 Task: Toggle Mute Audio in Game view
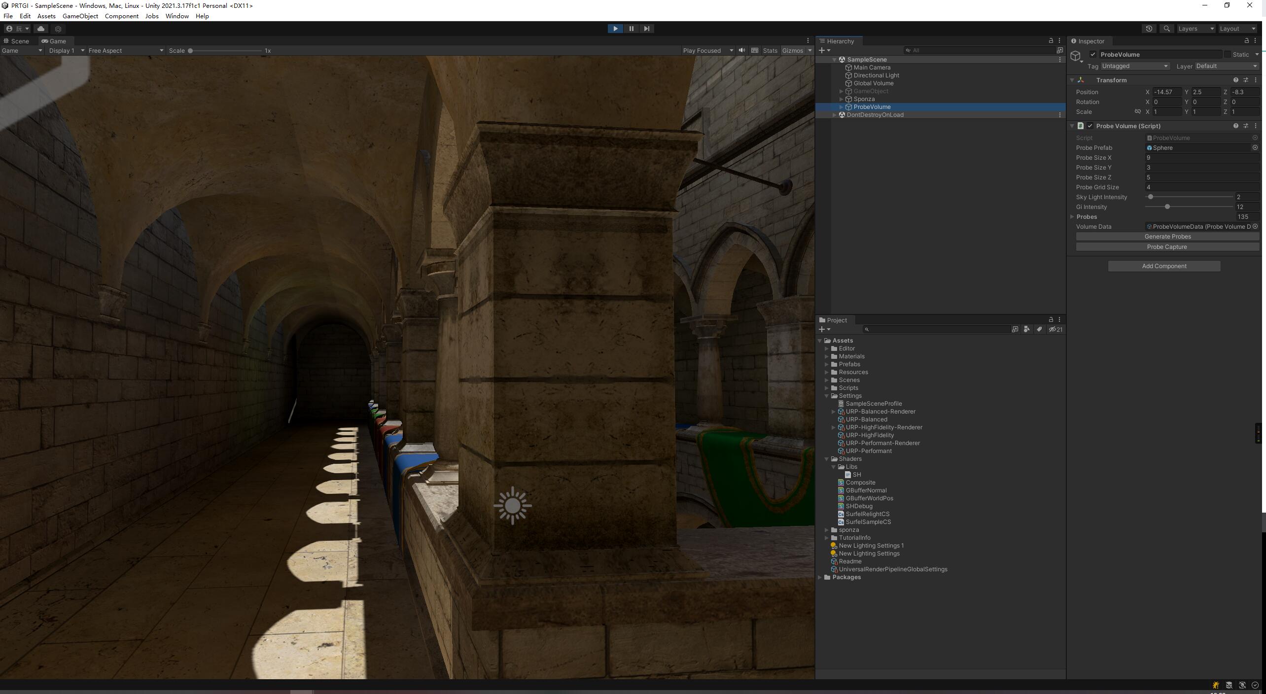point(742,50)
